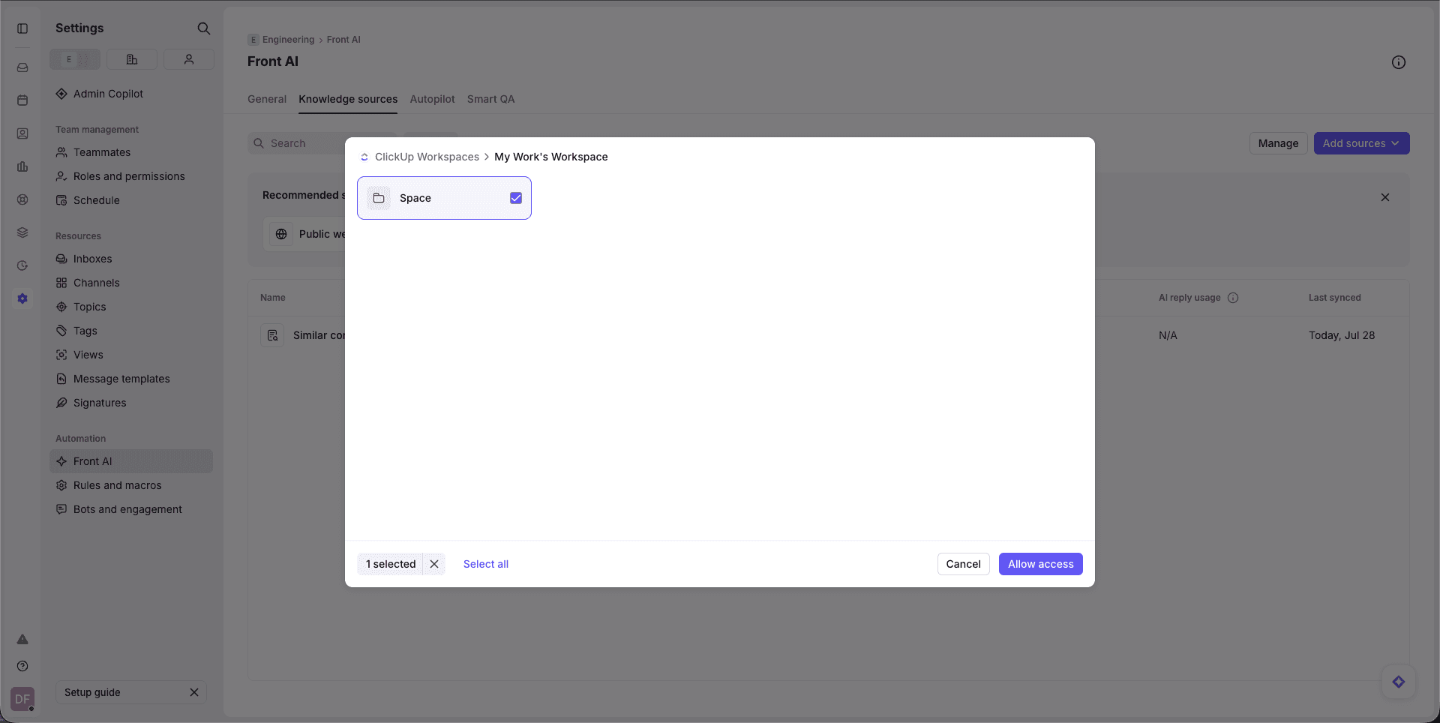
Task: Click the Manage button
Action: tap(1278, 143)
